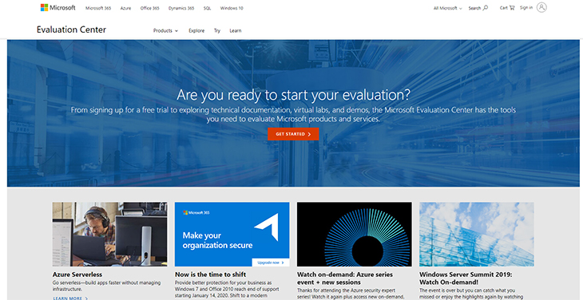Screen dimensions: 583x300
Task: Click the Sign in avatar icon
Action: click(541, 7)
